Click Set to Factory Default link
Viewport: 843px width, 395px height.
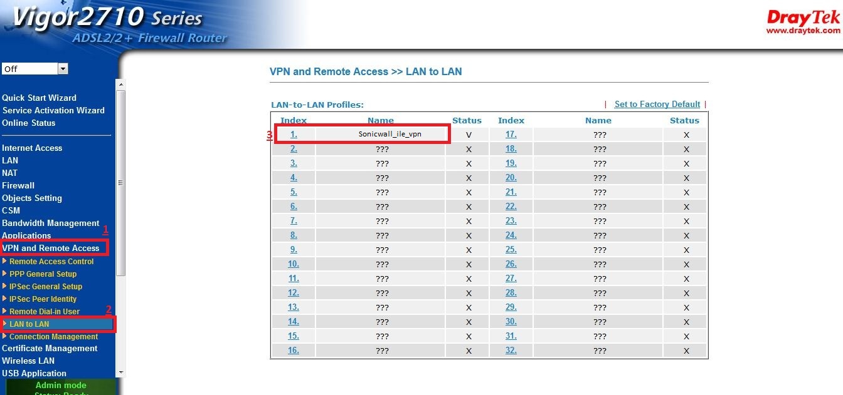[657, 105]
